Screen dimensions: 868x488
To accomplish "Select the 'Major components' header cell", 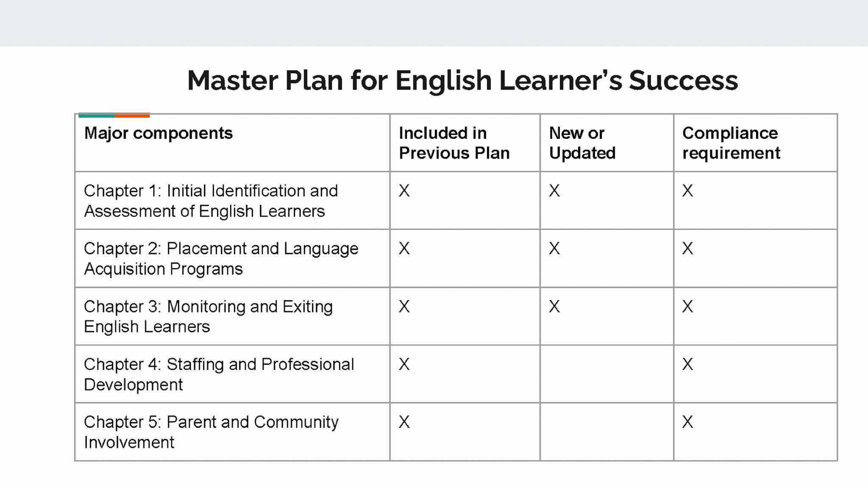I will point(158,133).
